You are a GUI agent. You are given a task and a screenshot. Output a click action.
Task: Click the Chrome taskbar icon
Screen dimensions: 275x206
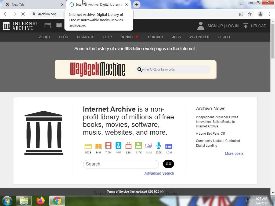[57, 201]
